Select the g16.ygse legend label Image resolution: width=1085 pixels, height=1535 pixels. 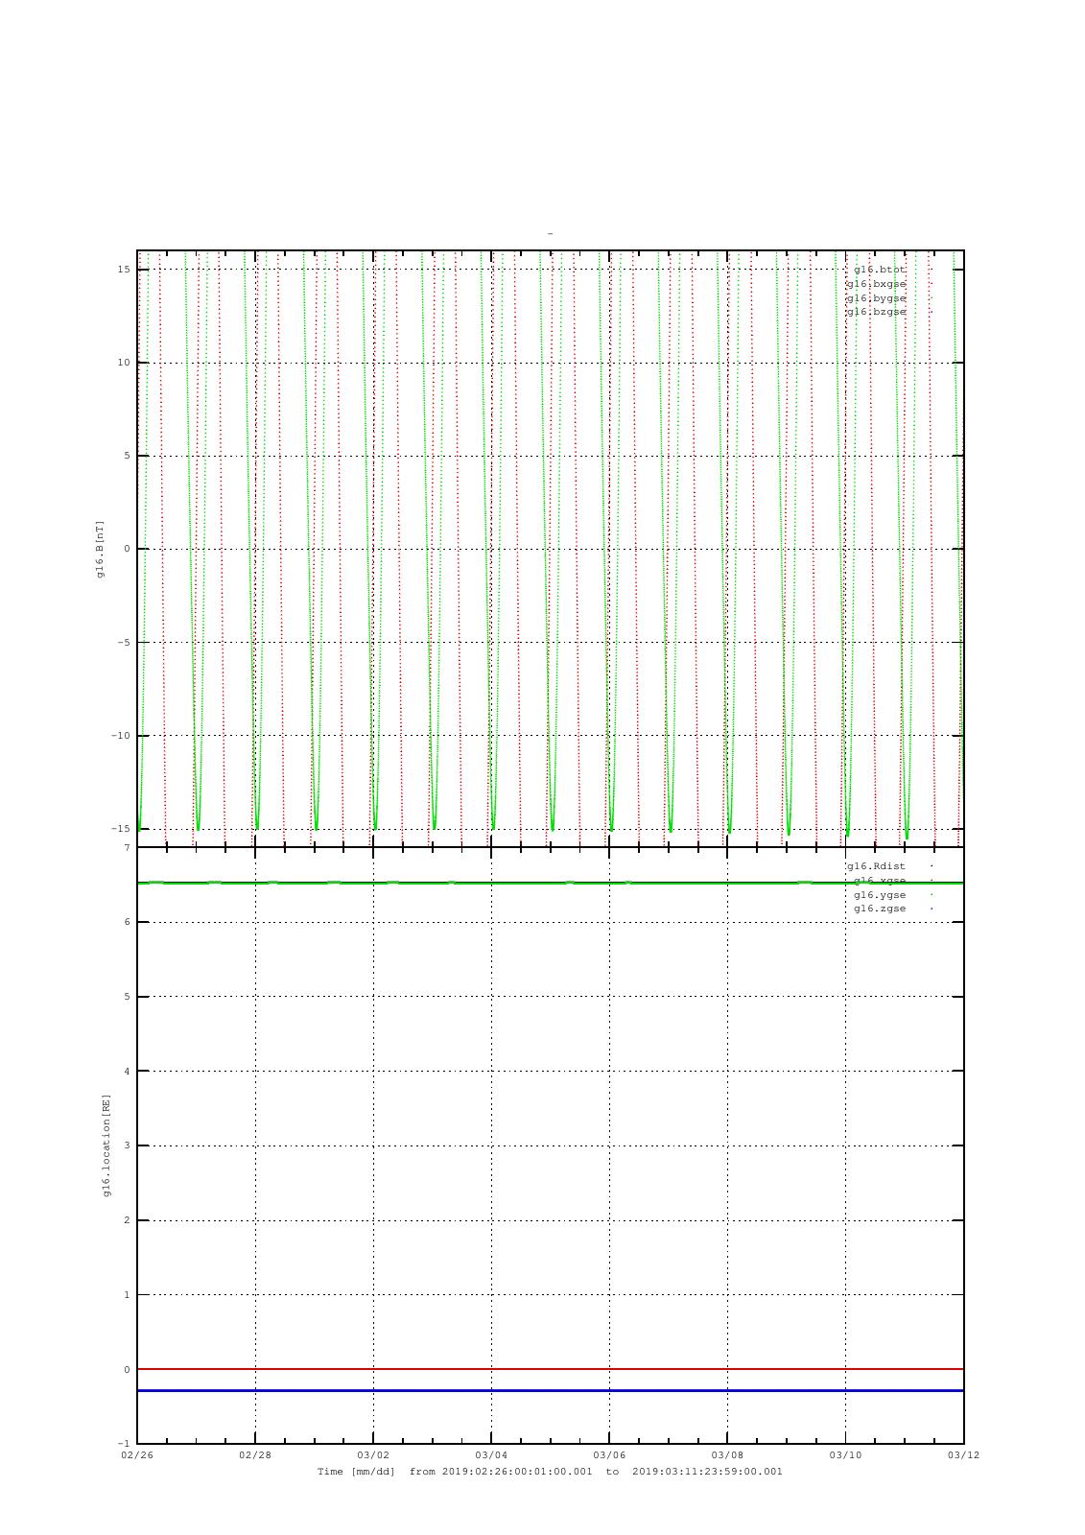(880, 895)
